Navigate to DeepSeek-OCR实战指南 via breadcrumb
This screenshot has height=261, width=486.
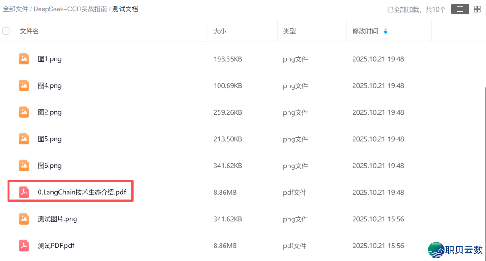click(x=72, y=9)
